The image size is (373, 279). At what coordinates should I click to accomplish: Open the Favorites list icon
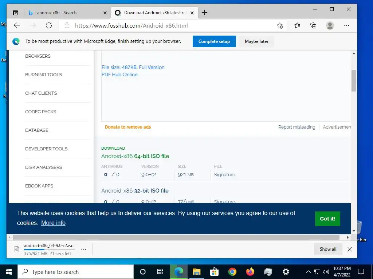[297, 25]
